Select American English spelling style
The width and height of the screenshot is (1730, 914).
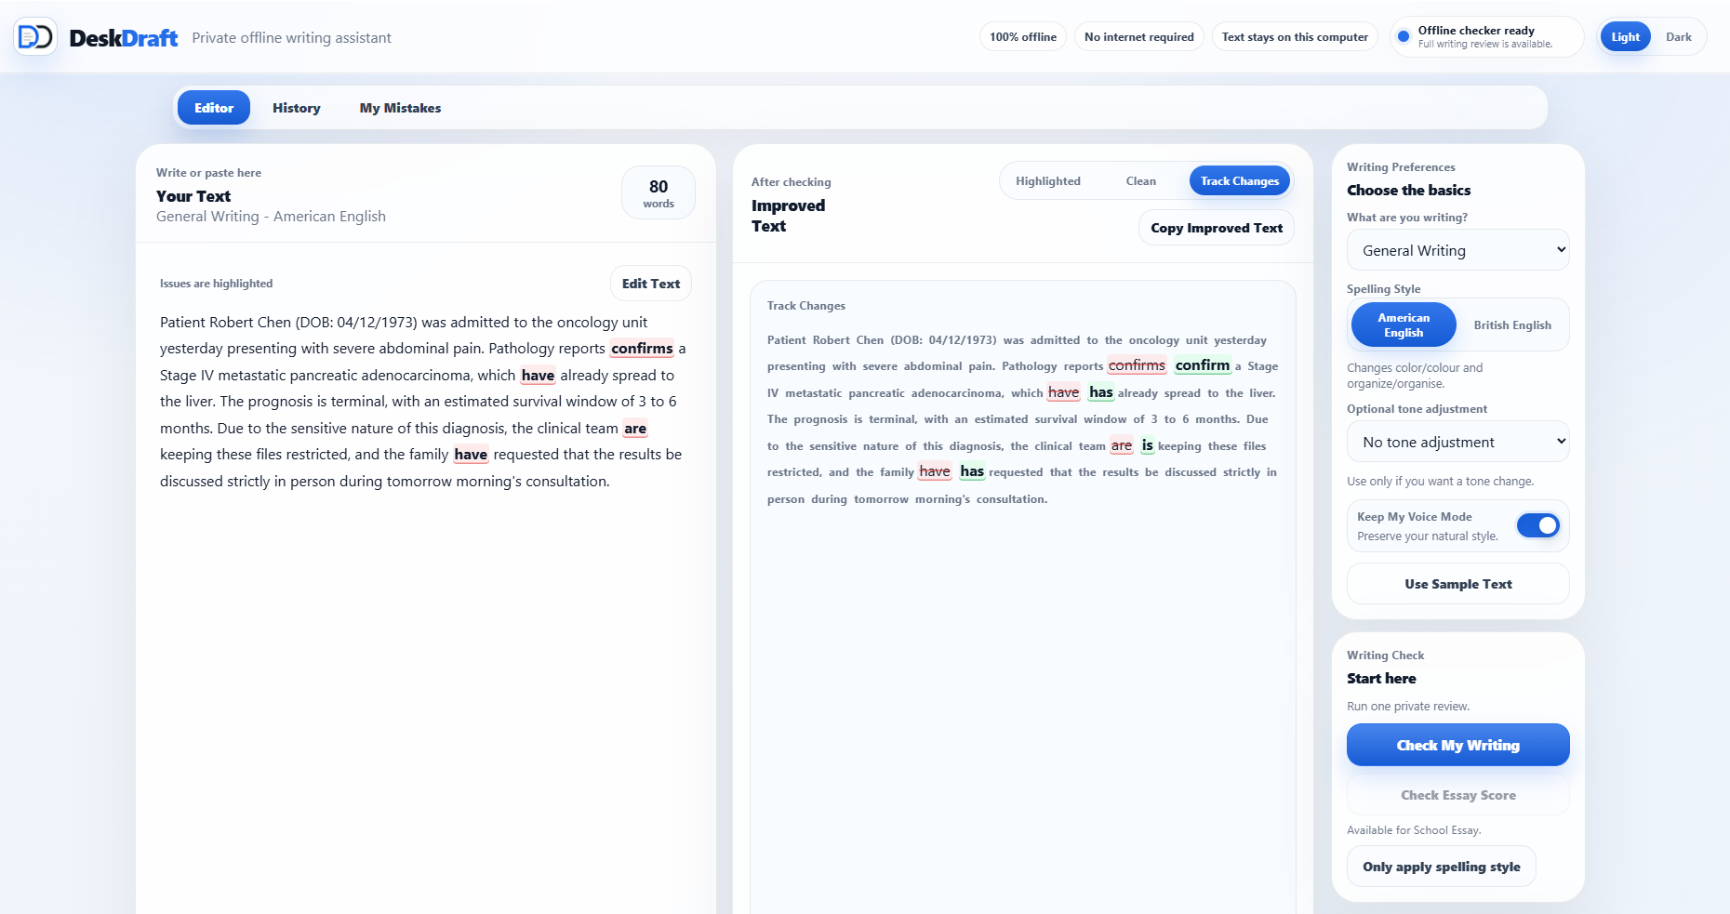point(1404,325)
